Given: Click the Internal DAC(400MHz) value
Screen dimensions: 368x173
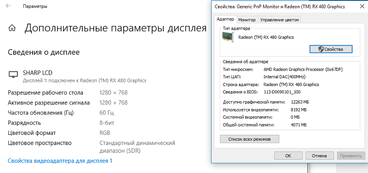Looking at the screenshot, I should pyautogui.click(x=284, y=77).
